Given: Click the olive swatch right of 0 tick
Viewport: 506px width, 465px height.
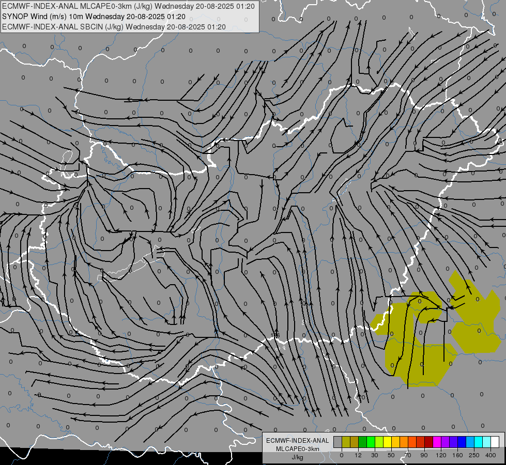Looking at the screenshot, I should [x=346, y=442].
